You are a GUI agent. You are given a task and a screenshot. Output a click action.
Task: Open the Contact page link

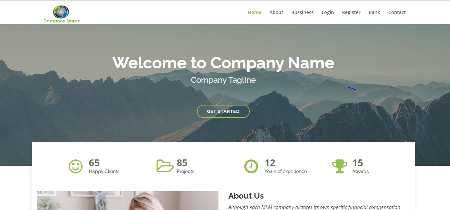tap(397, 12)
